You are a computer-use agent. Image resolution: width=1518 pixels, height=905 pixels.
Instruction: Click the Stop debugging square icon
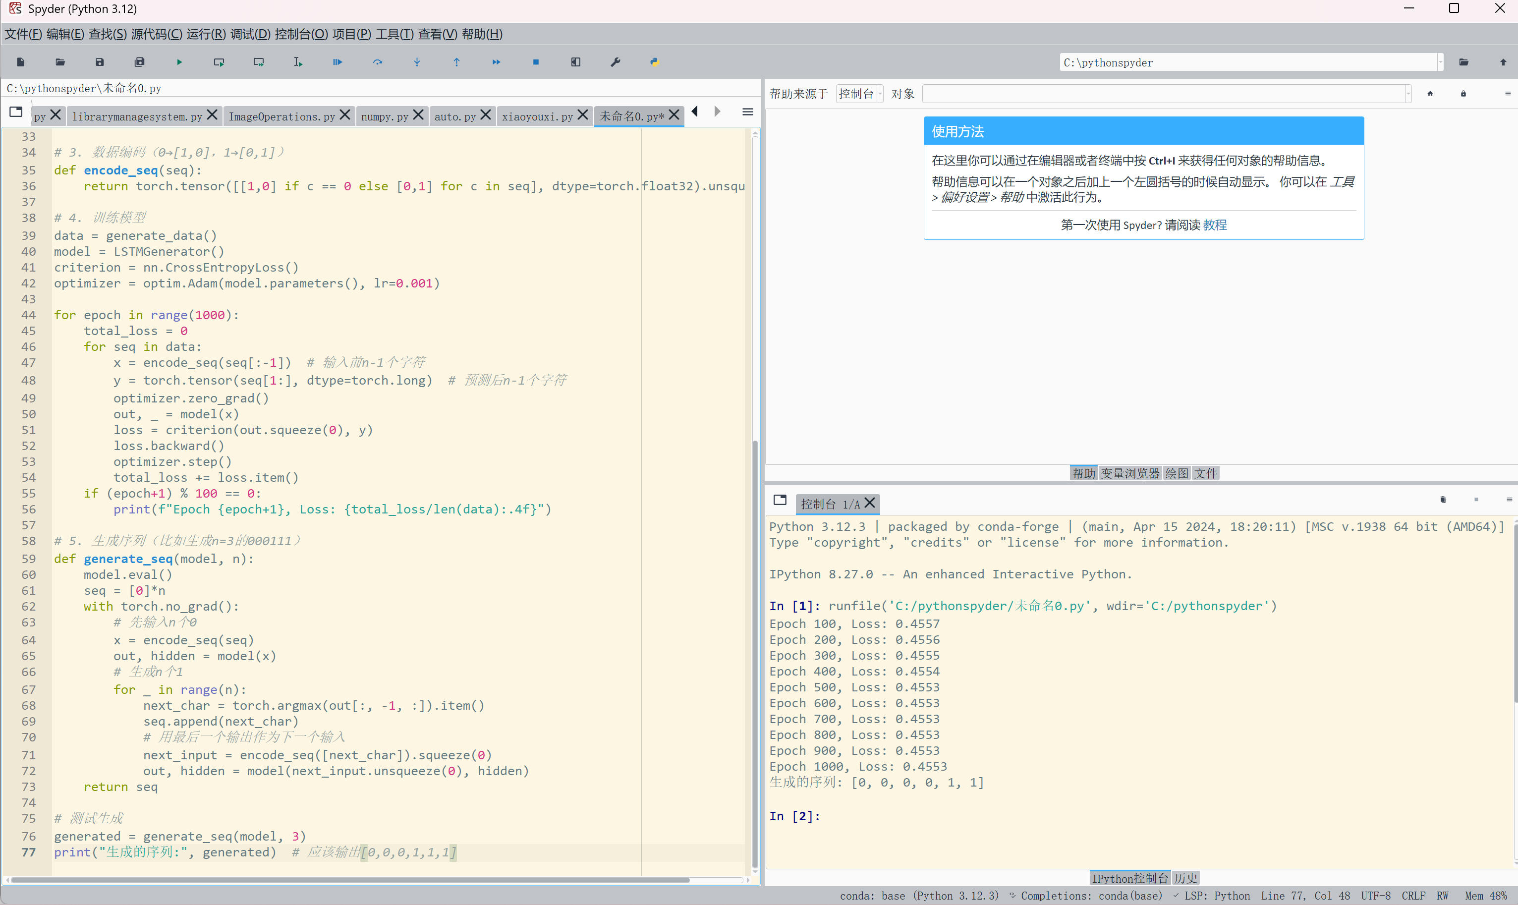[536, 62]
